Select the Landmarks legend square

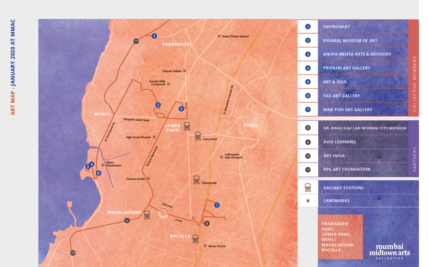308,201
